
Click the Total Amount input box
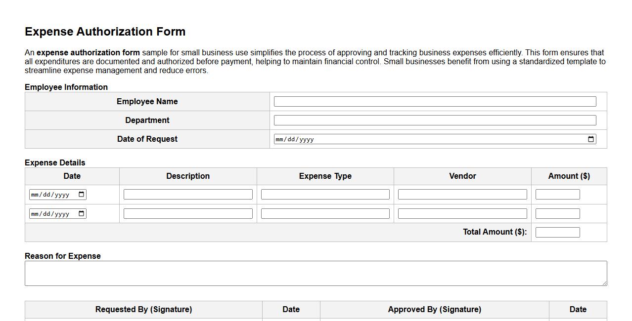[557, 232]
